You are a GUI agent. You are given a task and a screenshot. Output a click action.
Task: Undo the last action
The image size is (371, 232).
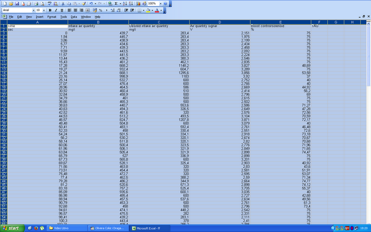coord(91,4)
